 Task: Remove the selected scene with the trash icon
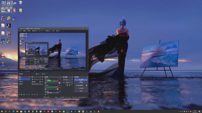(21, 94)
